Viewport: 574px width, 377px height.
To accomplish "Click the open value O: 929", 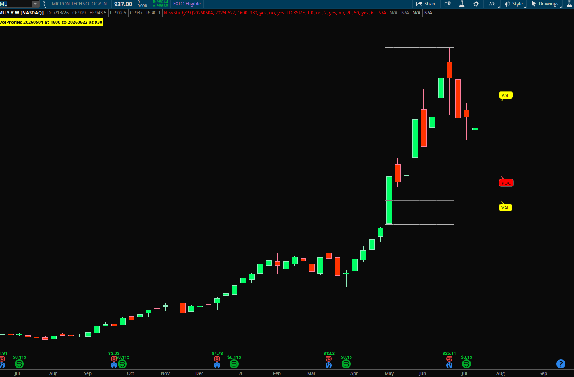I will click(x=79, y=13).
